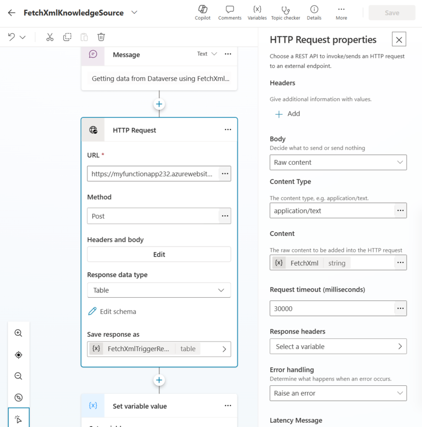Expand the Body Raw content dropdown
The height and width of the screenshot is (427, 422).
[338, 162]
